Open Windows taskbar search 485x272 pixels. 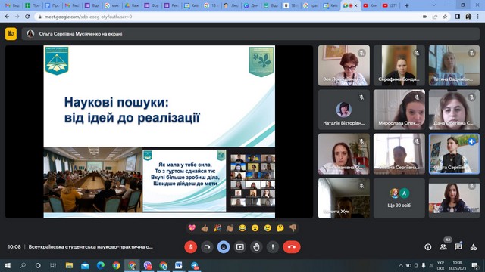point(23,265)
